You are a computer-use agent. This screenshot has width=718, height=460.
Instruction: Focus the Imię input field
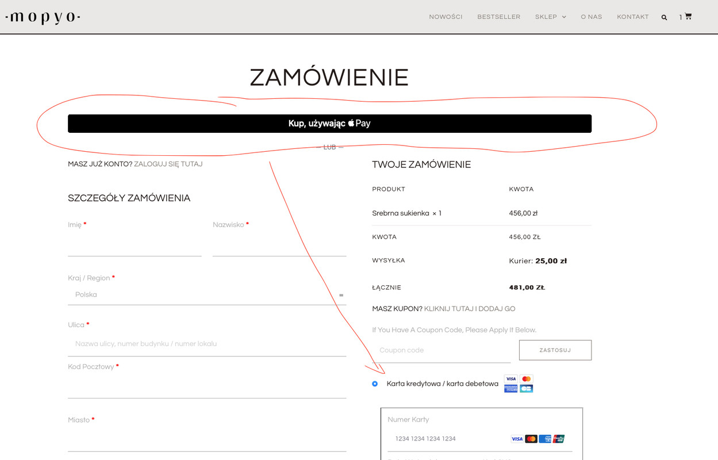pos(135,245)
